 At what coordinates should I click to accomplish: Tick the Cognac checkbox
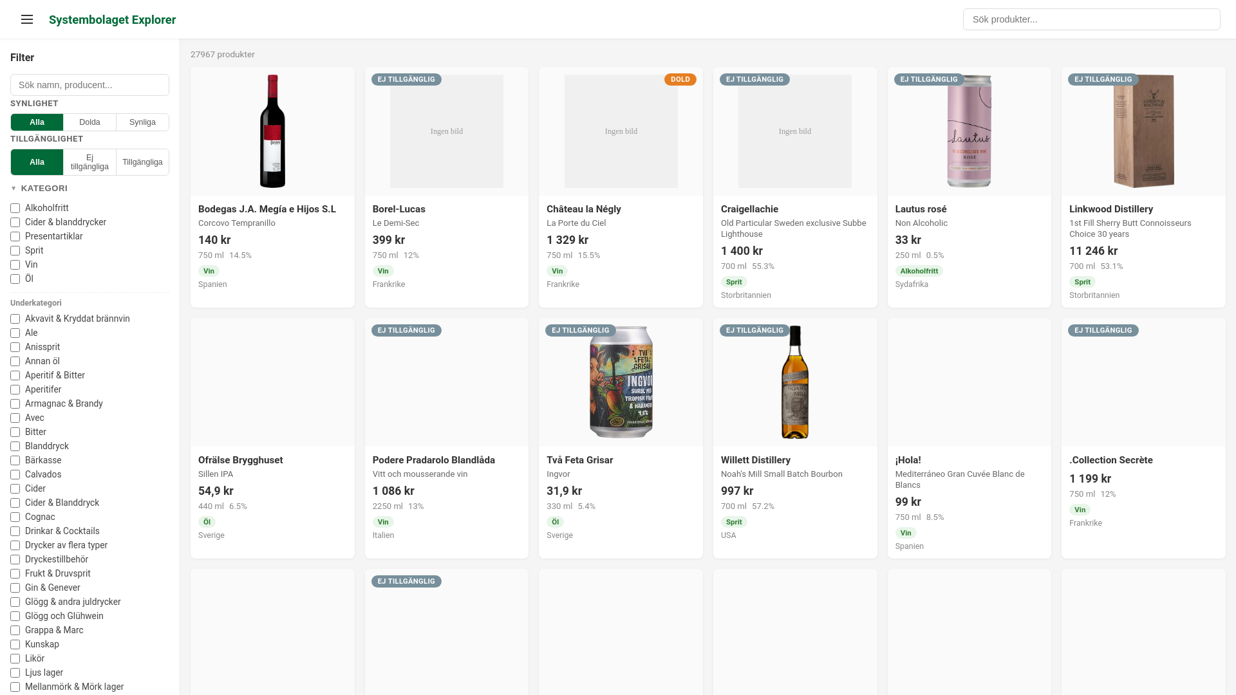[15, 517]
